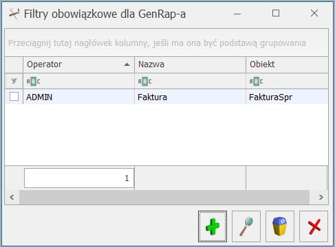The width and height of the screenshot is (335, 247).
Task: Click the window title bar app icon
Action: tap(14, 14)
